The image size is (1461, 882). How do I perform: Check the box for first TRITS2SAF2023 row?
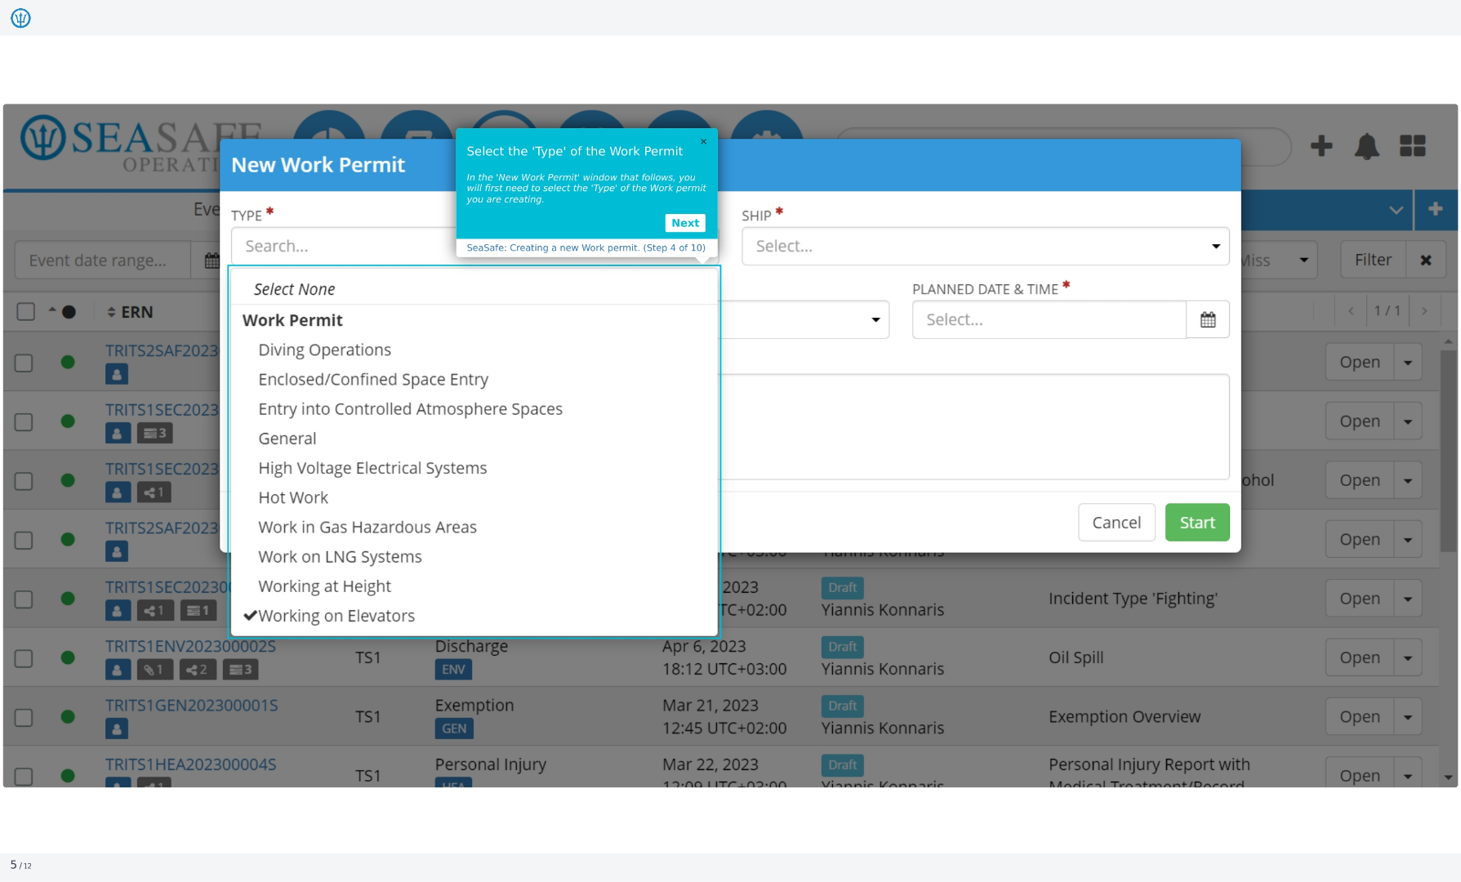click(x=24, y=363)
